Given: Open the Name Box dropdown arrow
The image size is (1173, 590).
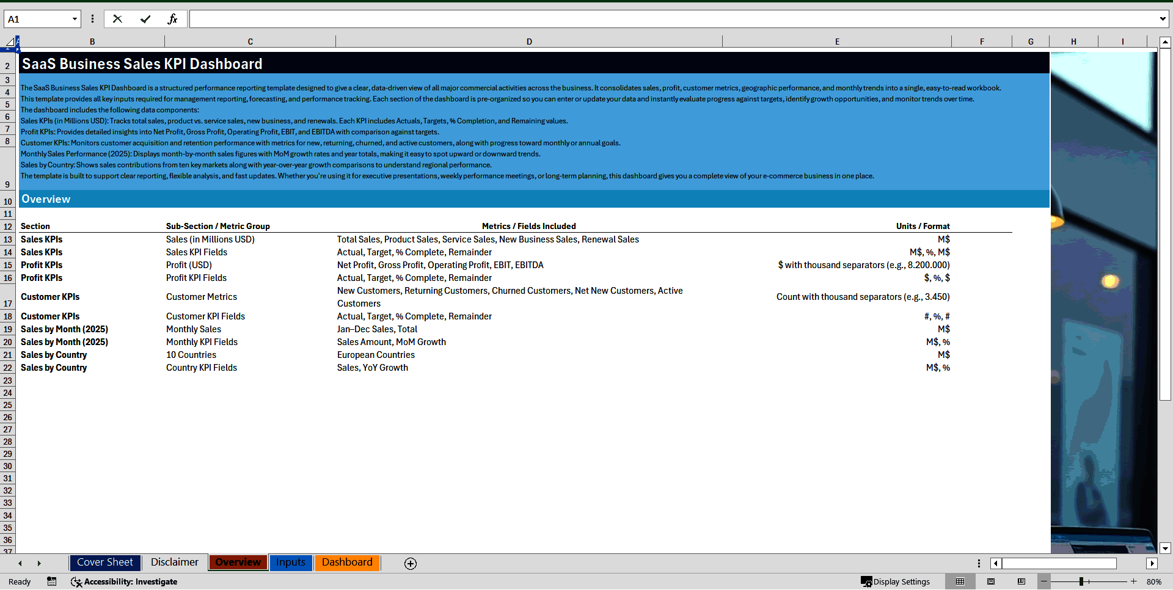Looking at the screenshot, I should pyautogui.click(x=73, y=19).
